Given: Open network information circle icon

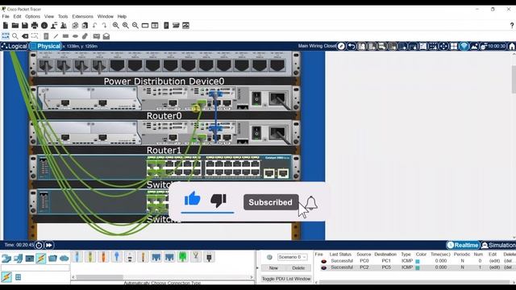Looking at the screenshot, I should click(x=44, y=25).
